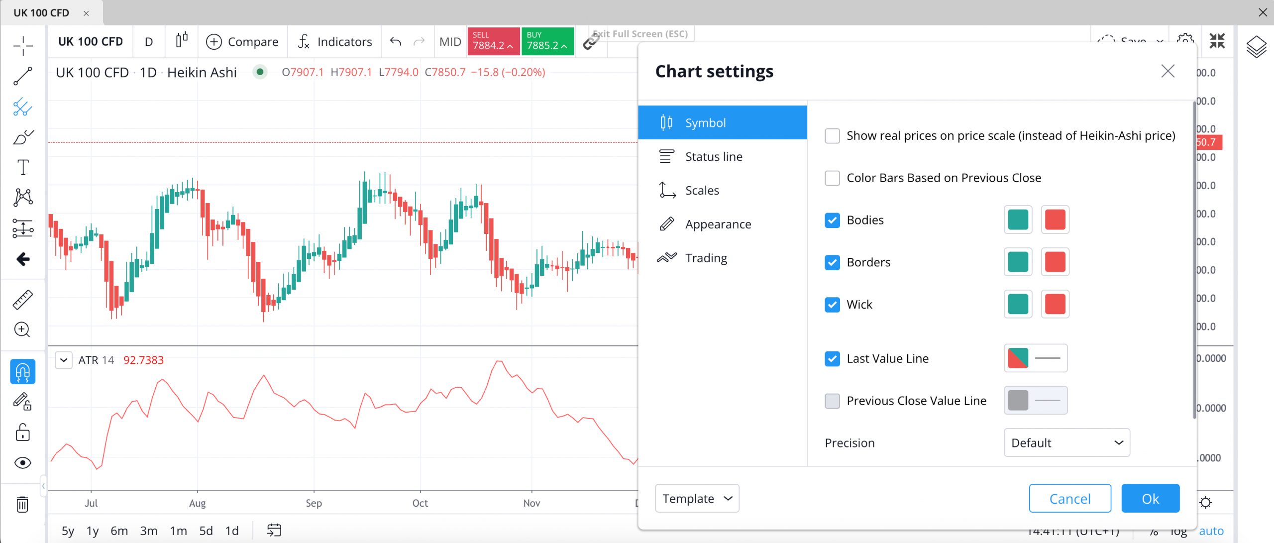Image resolution: width=1274 pixels, height=543 pixels.
Task: Click the Compare button
Action: click(x=242, y=42)
